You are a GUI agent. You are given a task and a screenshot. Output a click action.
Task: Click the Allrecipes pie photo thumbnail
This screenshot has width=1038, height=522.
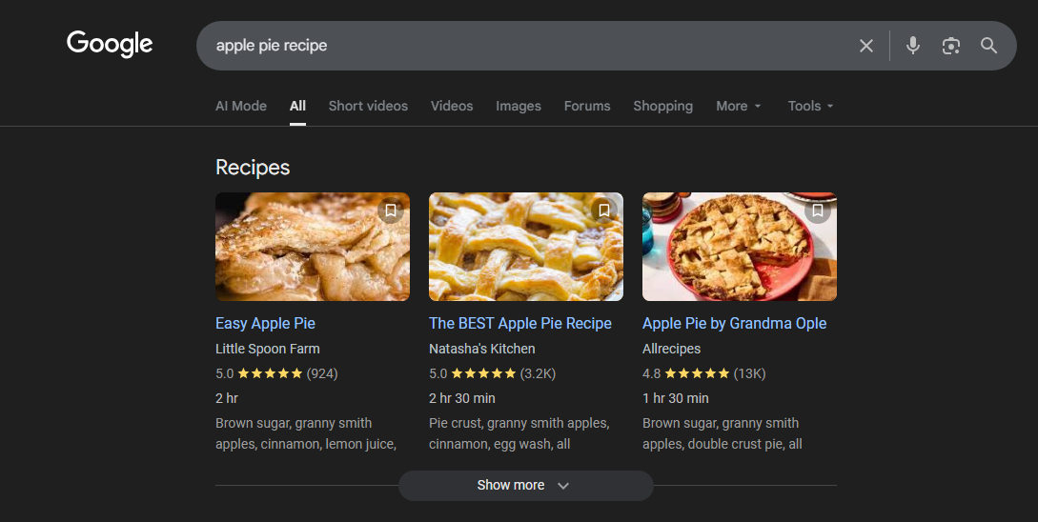[740, 247]
